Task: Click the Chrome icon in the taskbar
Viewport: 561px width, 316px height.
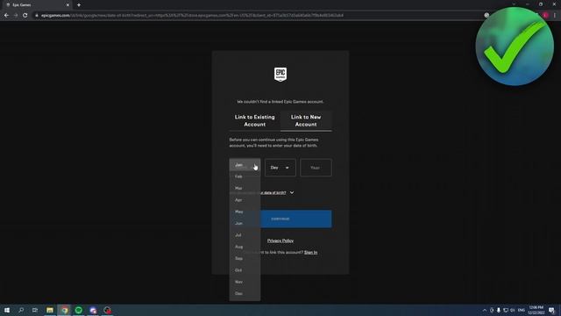Action: click(64, 310)
